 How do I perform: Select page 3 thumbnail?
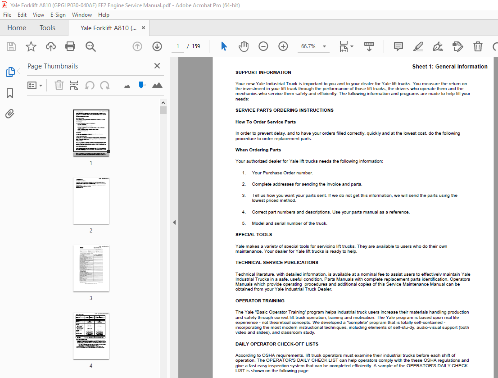(91, 269)
